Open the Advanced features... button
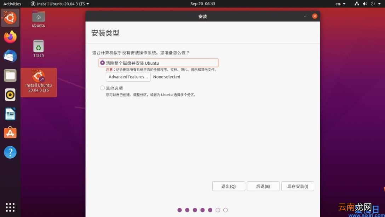The width and height of the screenshot is (385, 217). tap(128, 77)
